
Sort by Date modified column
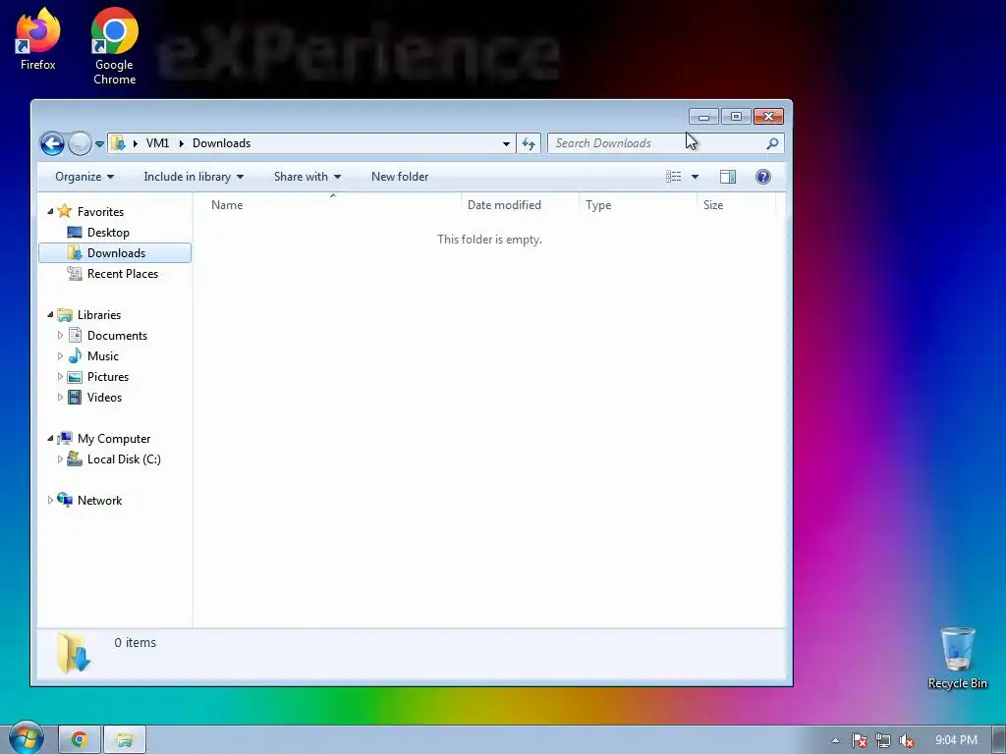point(520,205)
